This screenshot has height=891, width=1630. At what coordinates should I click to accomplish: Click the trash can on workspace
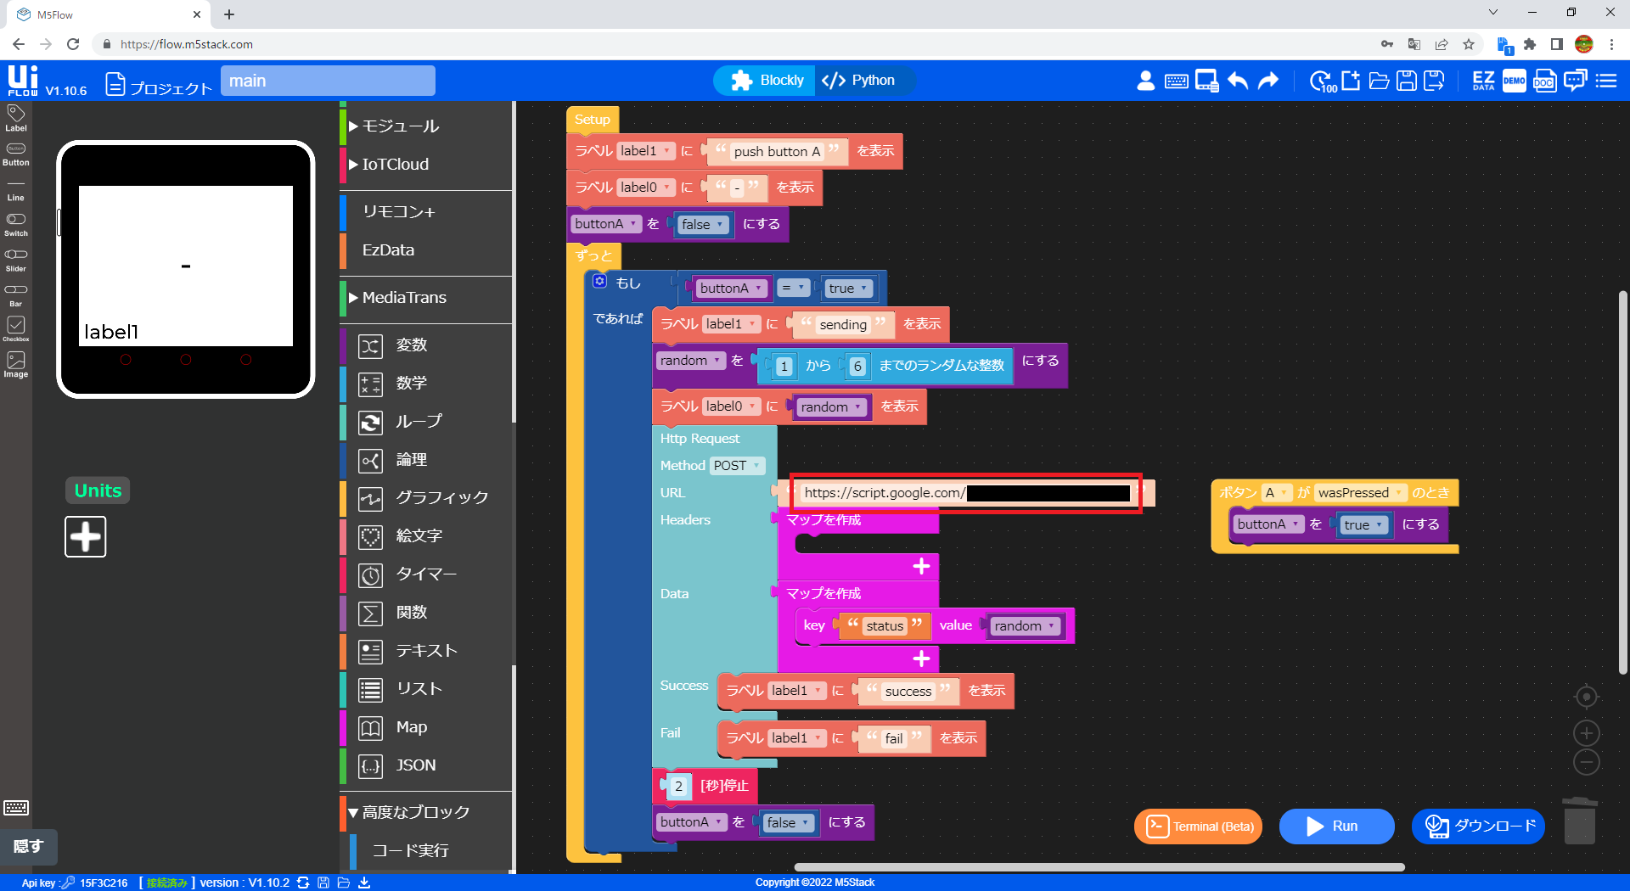click(1579, 821)
